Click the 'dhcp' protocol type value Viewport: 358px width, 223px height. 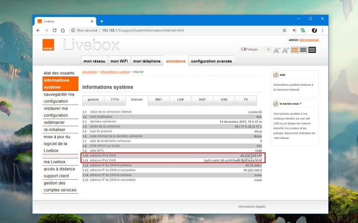(x=258, y=132)
